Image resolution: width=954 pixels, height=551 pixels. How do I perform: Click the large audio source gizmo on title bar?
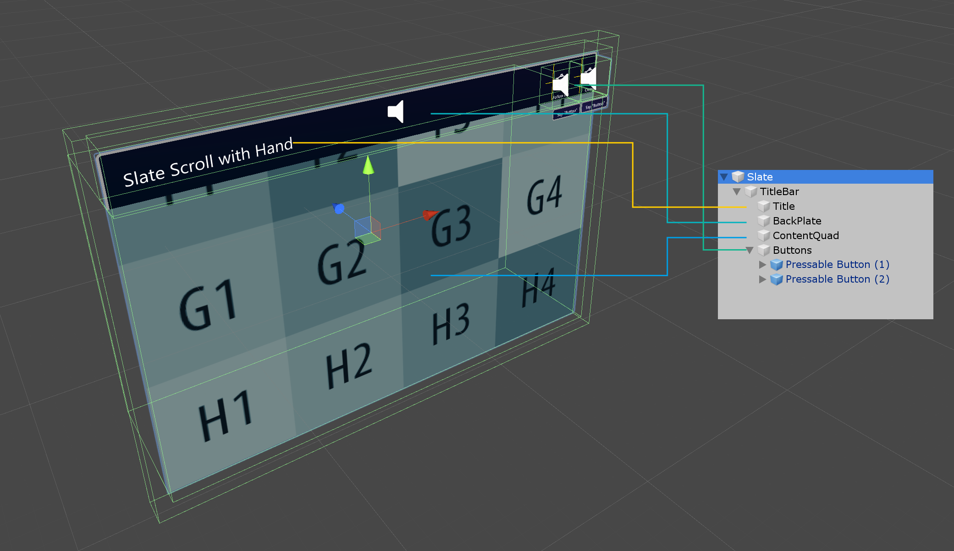(x=396, y=111)
